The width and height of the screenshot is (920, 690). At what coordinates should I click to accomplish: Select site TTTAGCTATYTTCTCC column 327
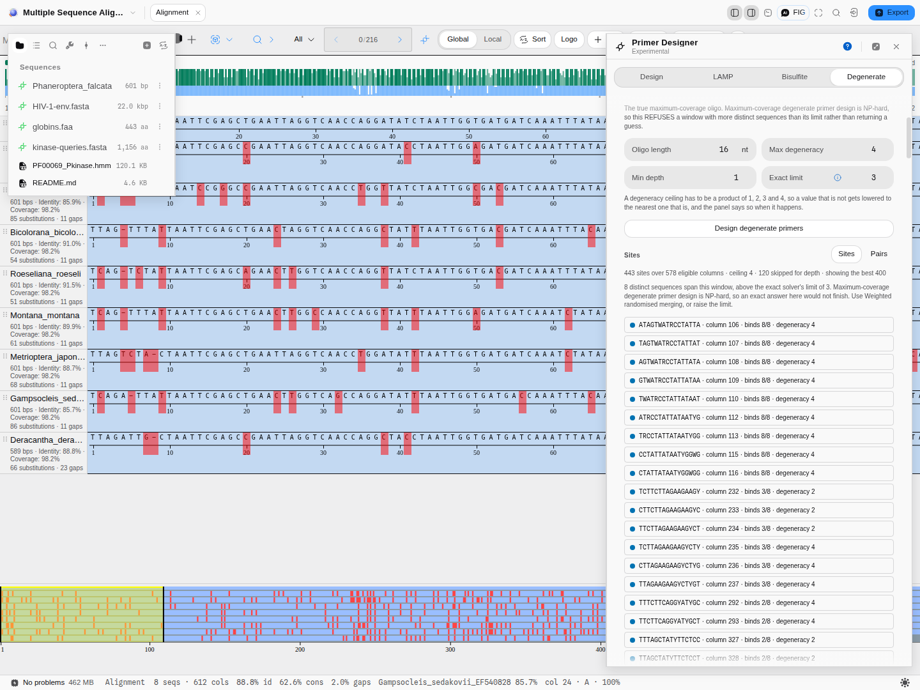[759, 640]
